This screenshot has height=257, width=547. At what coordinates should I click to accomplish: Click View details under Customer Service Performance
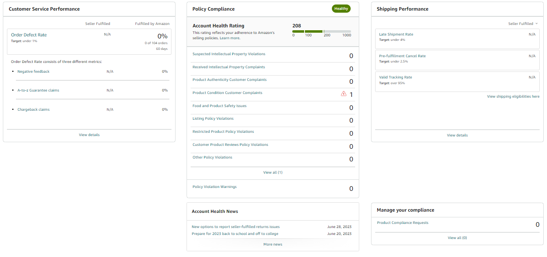(89, 135)
